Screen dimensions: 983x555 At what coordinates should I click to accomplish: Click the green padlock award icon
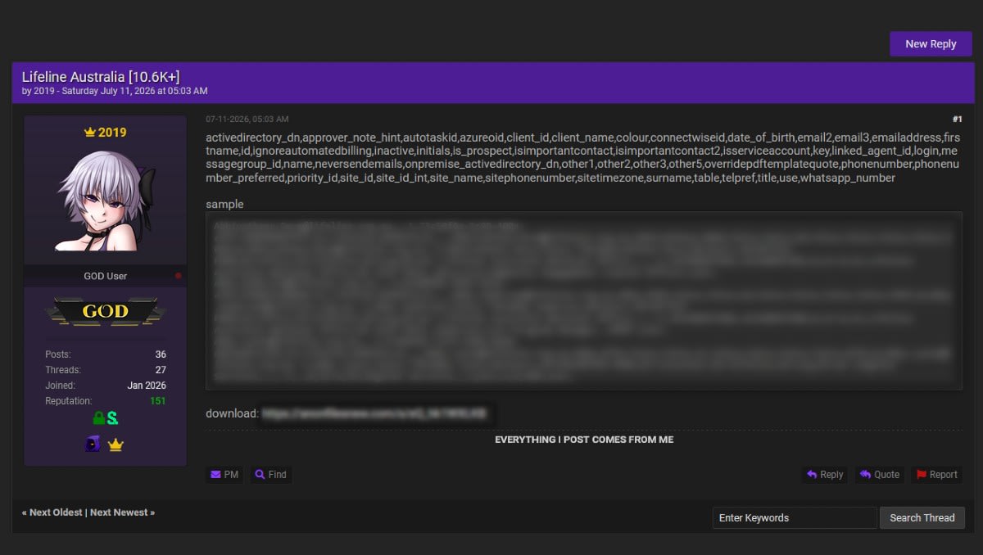(x=98, y=418)
